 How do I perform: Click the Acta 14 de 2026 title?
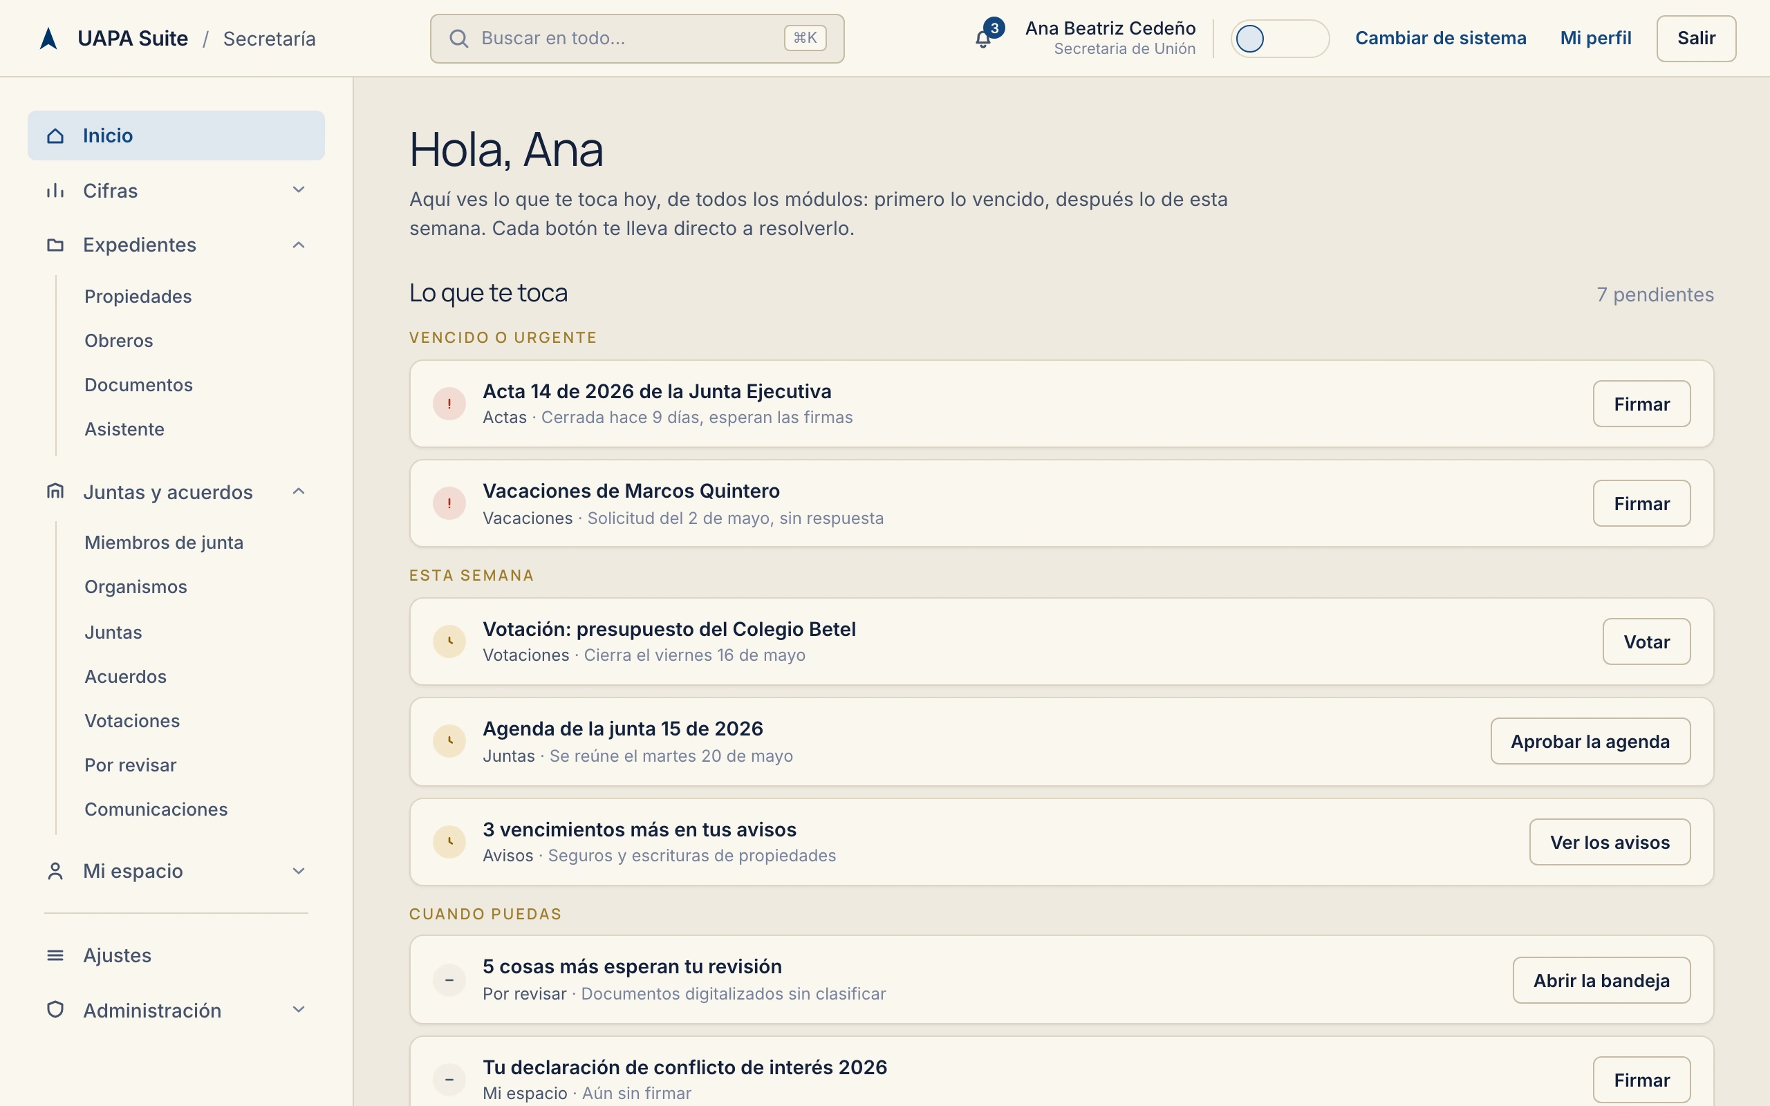657,391
